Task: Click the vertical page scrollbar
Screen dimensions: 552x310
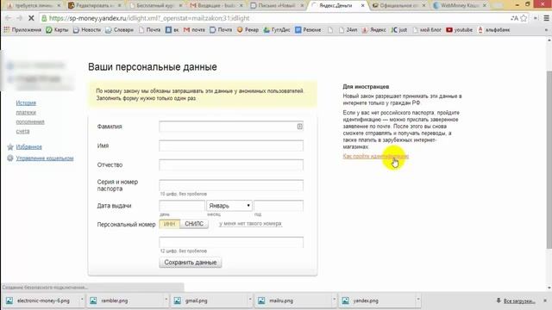Action: [x=549, y=160]
